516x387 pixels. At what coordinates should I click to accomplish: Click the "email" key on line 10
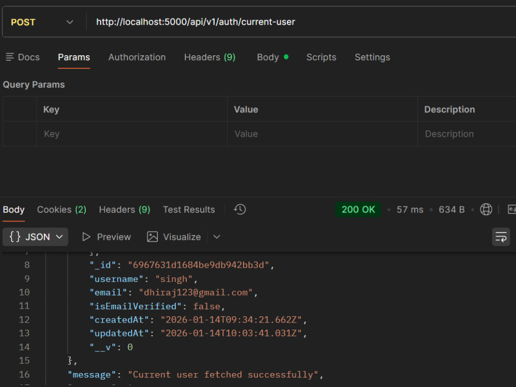click(108, 293)
